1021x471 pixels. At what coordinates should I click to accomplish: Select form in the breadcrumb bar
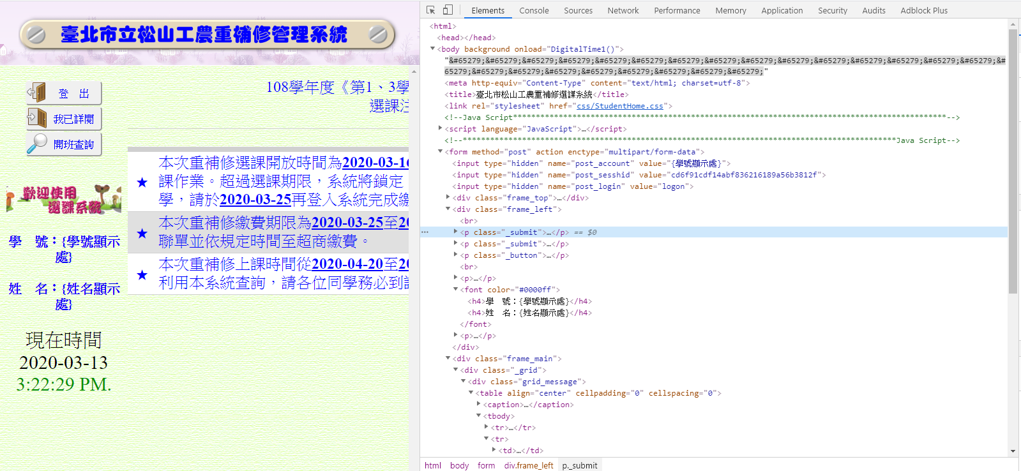[x=486, y=465]
